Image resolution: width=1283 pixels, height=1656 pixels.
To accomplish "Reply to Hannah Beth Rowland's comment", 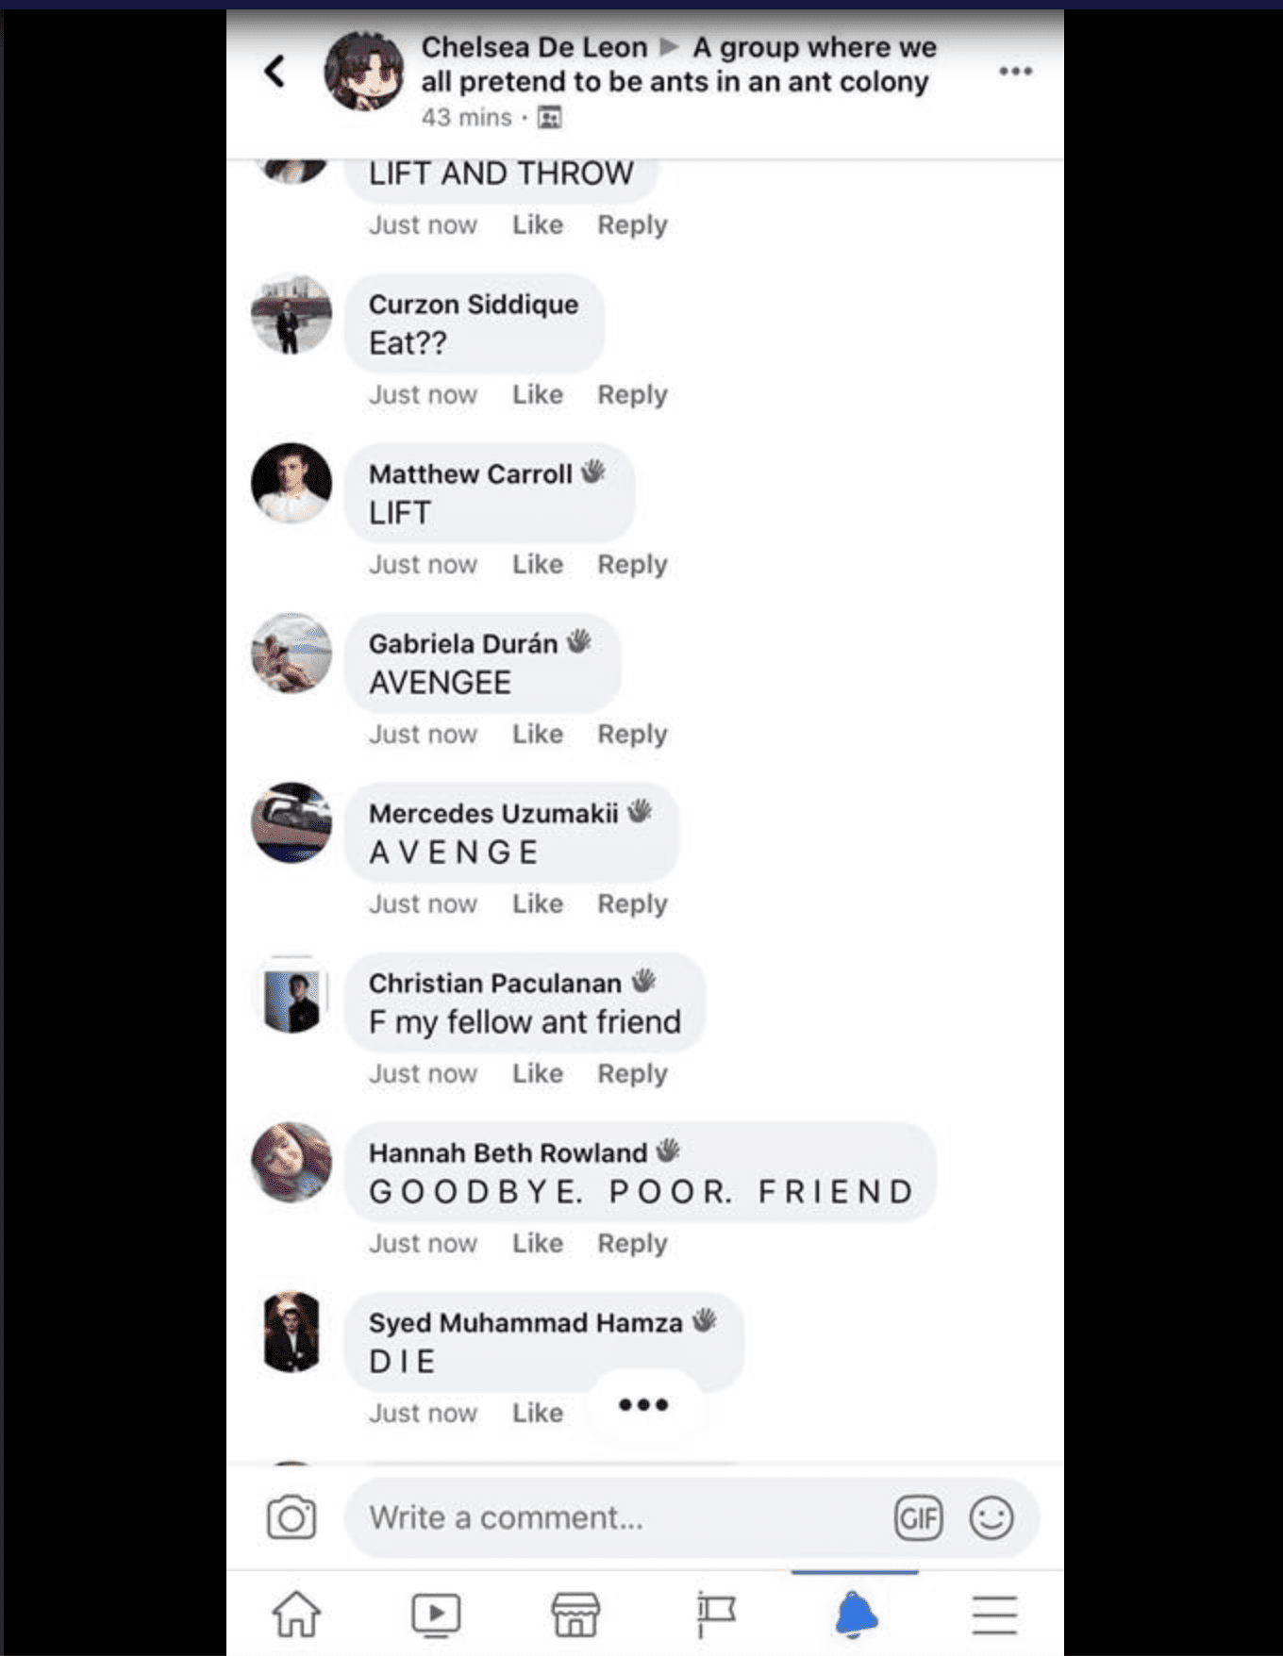I will (632, 1243).
